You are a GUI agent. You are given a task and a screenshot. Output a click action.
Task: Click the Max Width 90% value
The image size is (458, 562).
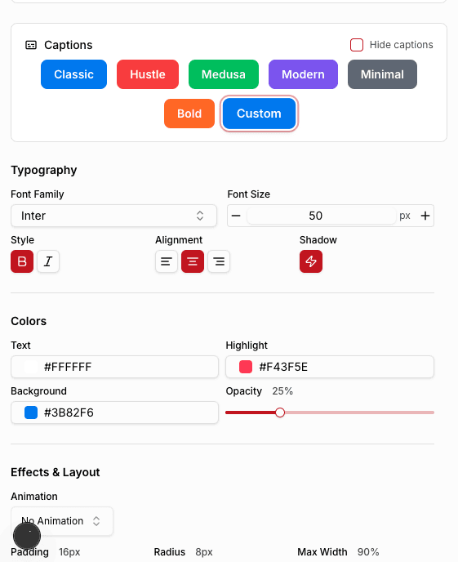click(368, 552)
